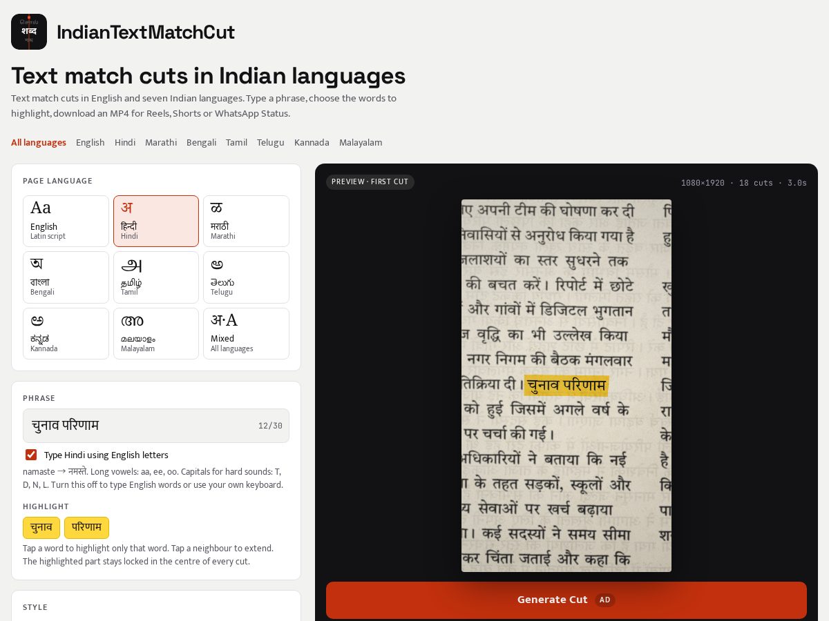
Task: Focus the phrase input field
Action: 156,426
